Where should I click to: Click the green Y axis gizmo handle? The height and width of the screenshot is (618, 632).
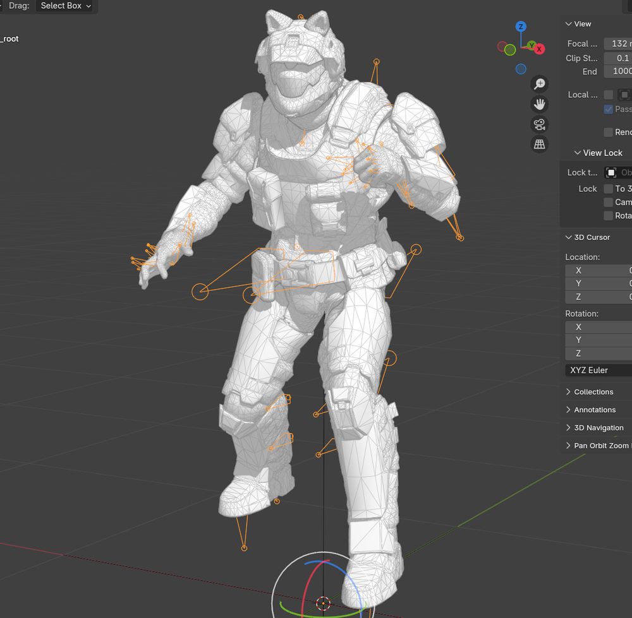coord(532,45)
